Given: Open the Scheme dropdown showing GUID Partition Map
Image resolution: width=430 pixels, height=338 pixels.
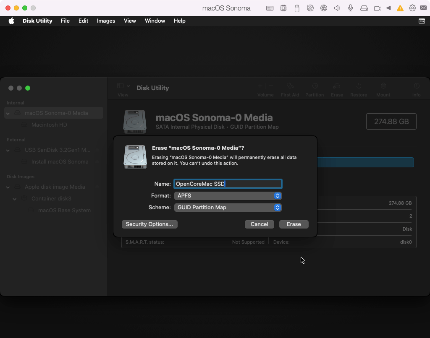Looking at the screenshot, I should click(228, 208).
